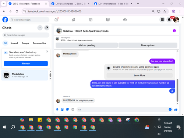Viewport: 184px width, 138px height.
Task: Open File Explorer from taskbar
Action: [x=31, y=120]
